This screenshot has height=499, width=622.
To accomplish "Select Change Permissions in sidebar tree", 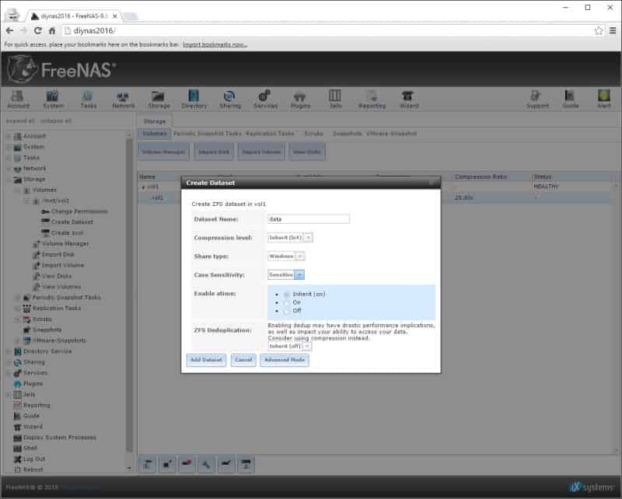I will [x=79, y=212].
